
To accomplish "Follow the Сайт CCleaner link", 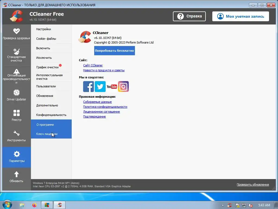I will click(x=93, y=65).
